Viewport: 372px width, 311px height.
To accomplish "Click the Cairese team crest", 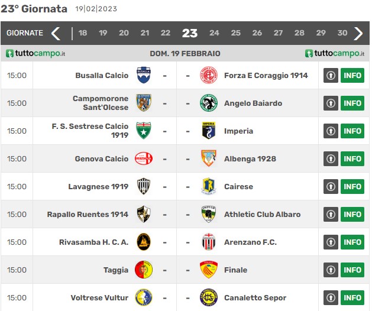I will coord(209,186).
